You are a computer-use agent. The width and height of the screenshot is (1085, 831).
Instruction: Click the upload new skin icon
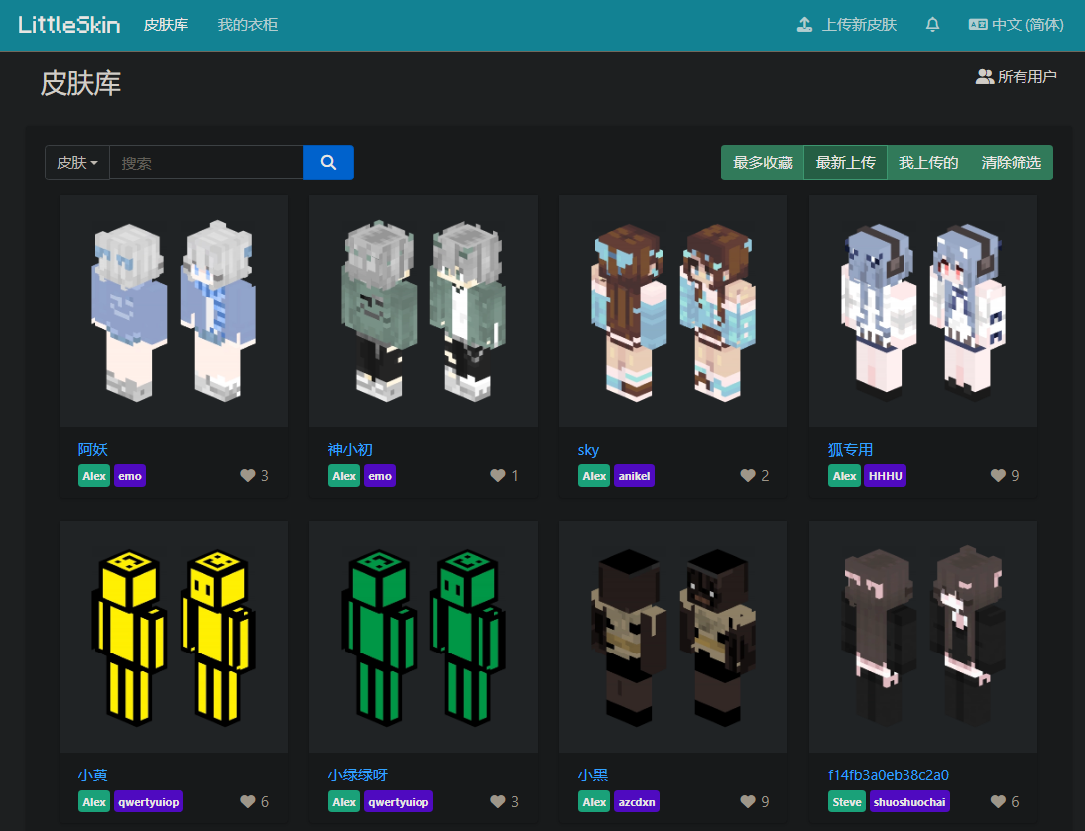click(x=805, y=25)
